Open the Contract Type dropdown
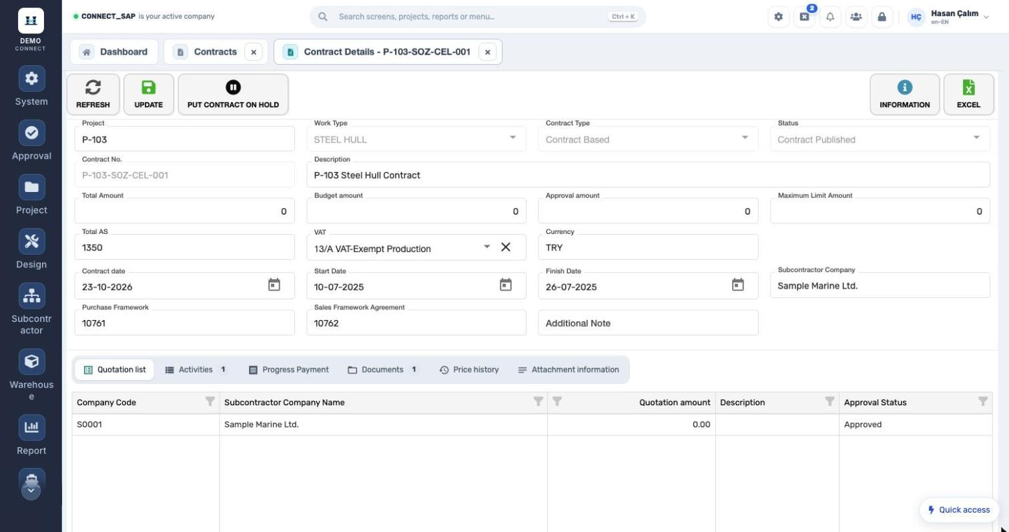 pos(745,138)
